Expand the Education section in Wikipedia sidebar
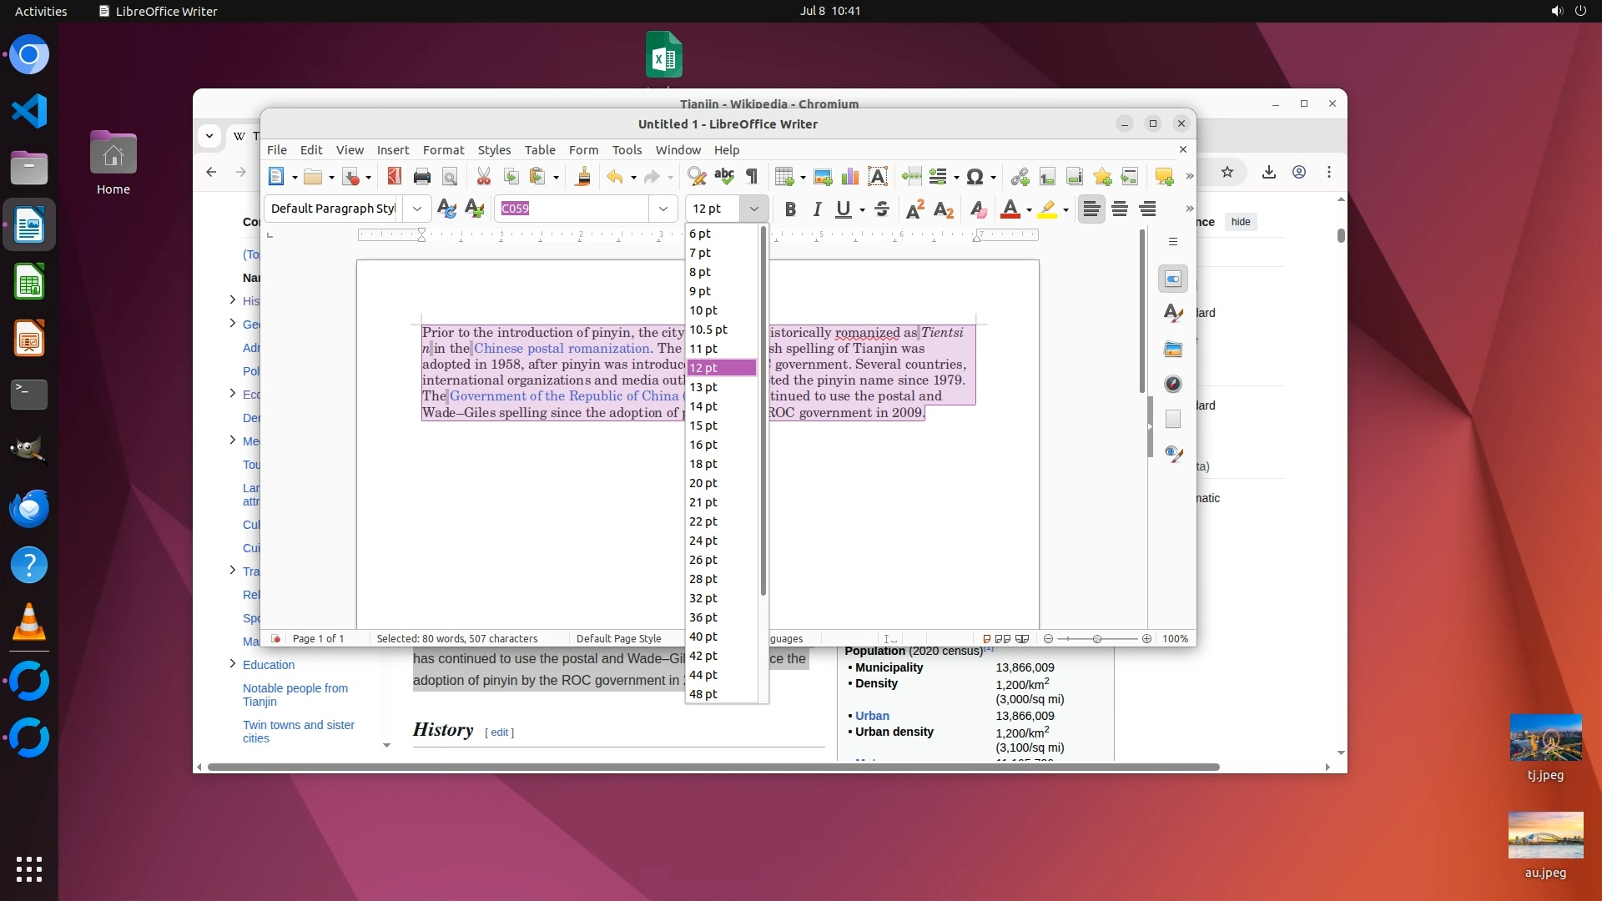The width and height of the screenshot is (1602, 901). (x=232, y=664)
